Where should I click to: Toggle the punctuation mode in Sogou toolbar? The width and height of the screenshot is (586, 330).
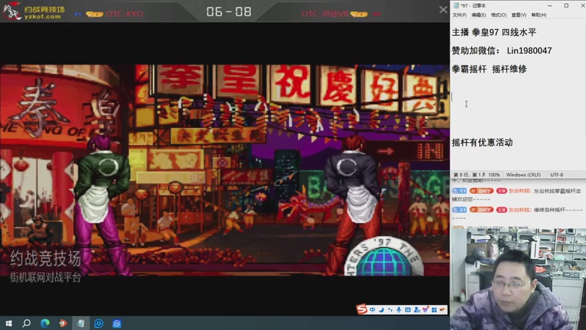(x=390, y=309)
